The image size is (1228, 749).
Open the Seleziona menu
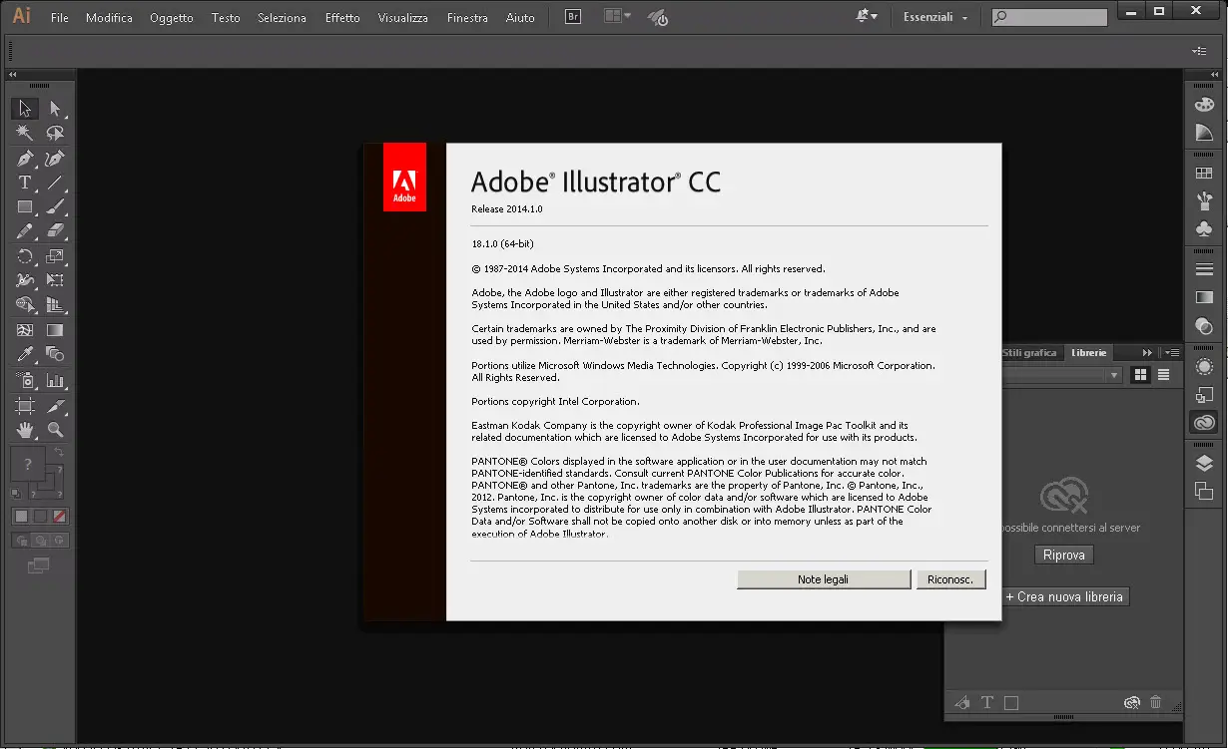(282, 18)
